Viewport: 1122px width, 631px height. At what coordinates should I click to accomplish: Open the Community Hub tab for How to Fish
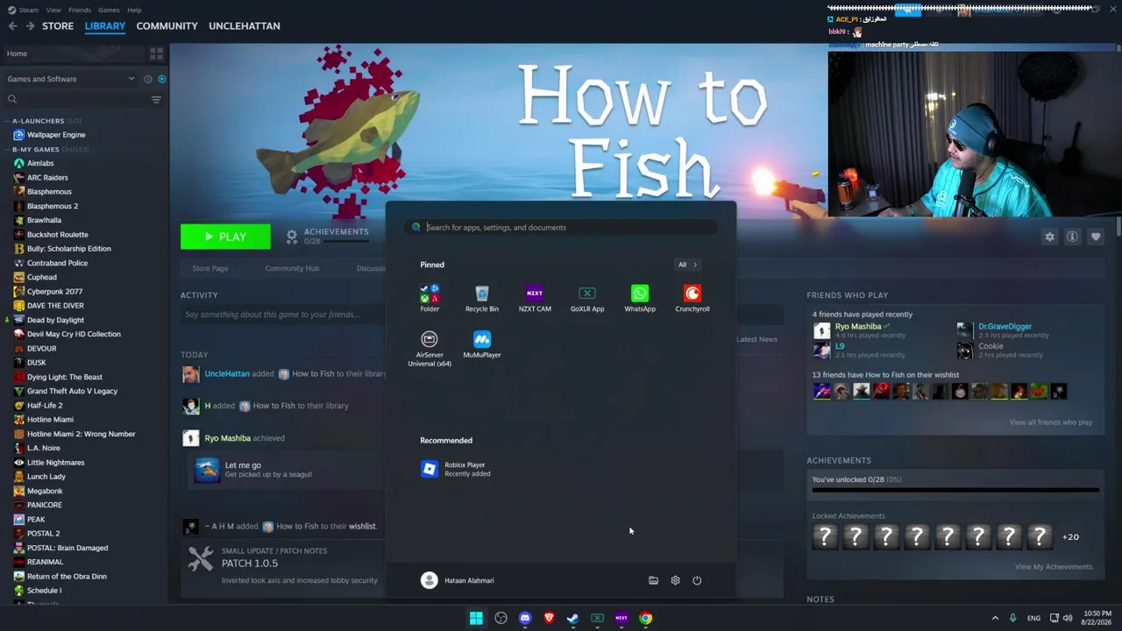click(292, 268)
